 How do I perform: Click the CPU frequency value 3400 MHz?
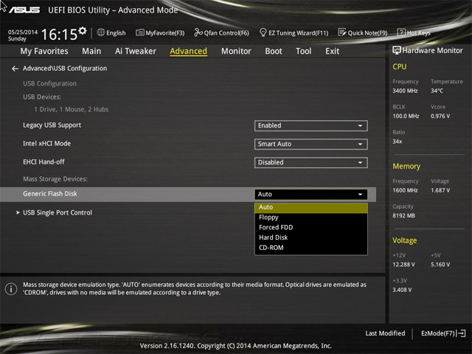(x=405, y=91)
